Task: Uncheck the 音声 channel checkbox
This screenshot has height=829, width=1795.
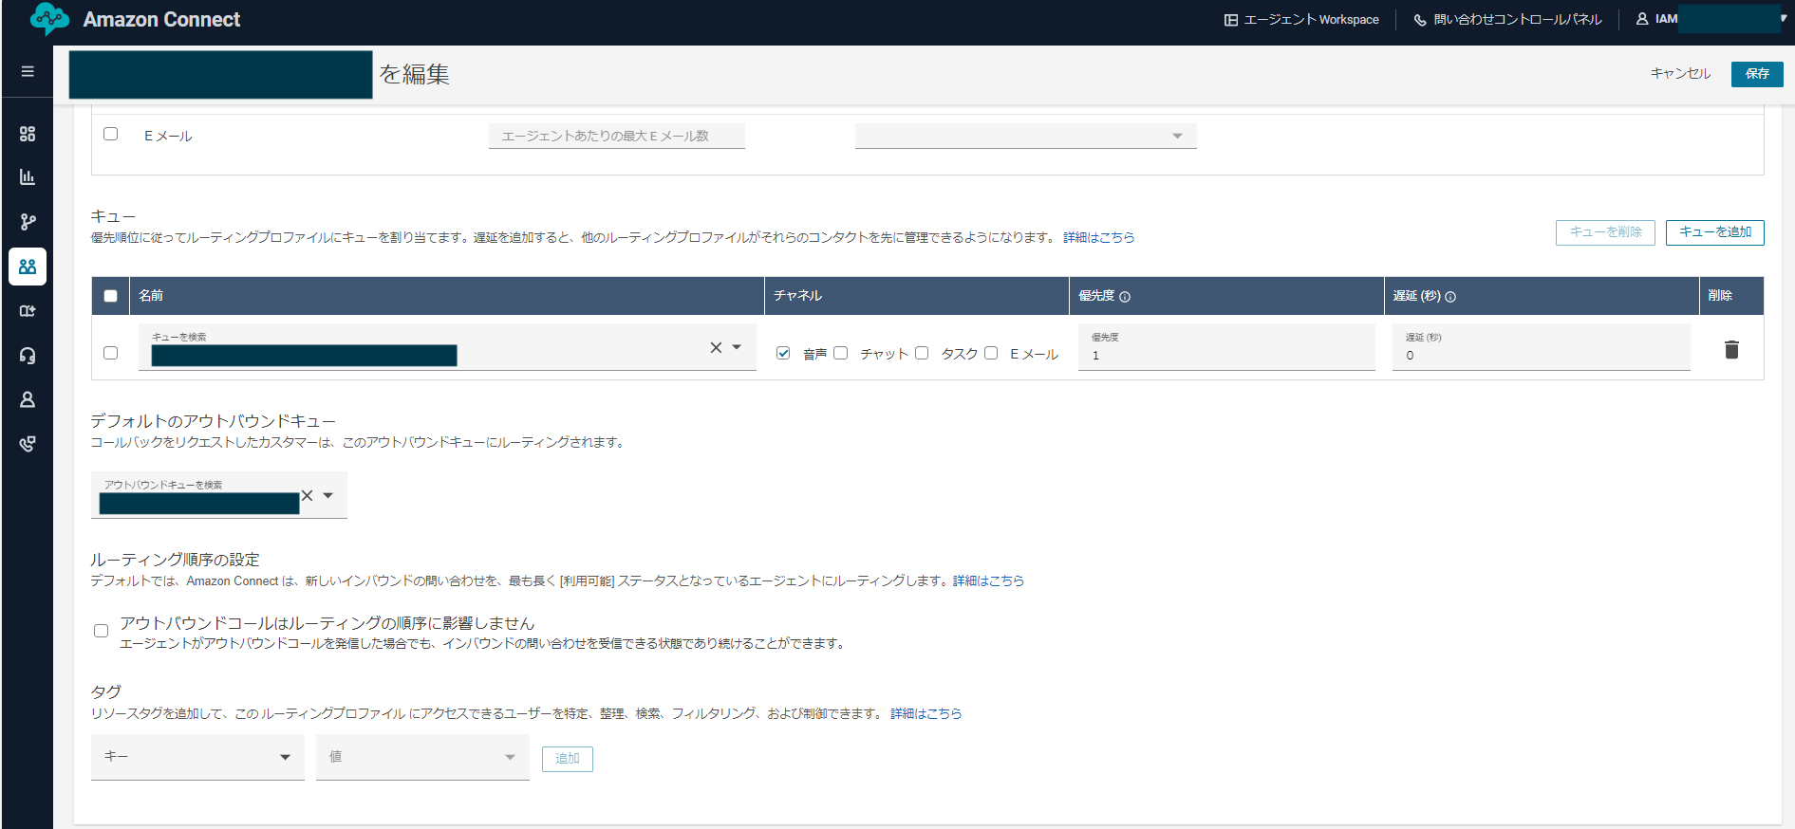Action: 783,353
